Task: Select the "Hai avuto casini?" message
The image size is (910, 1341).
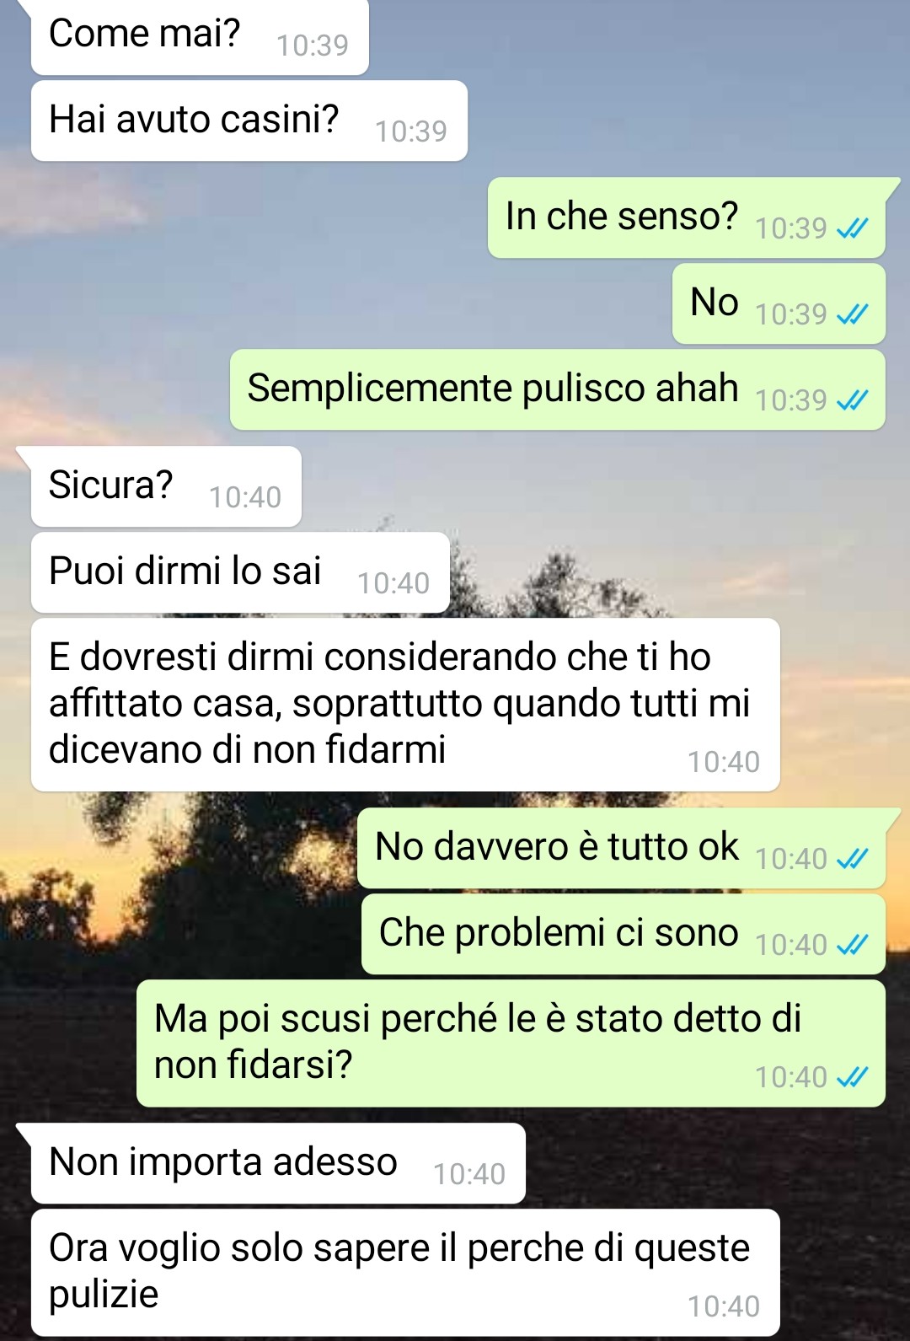Action: coord(249,121)
